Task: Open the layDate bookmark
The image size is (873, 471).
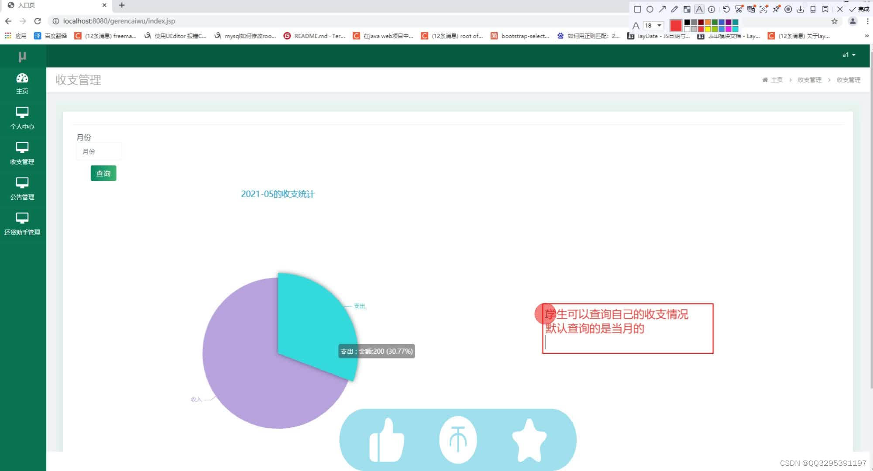Action: (x=659, y=36)
